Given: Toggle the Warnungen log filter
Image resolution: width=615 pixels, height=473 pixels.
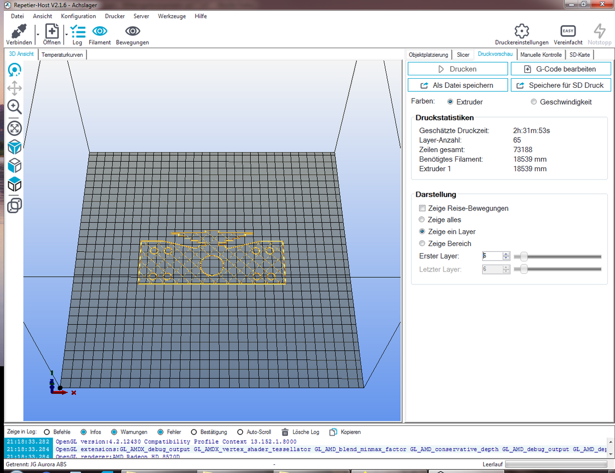Looking at the screenshot, I should [x=114, y=432].
